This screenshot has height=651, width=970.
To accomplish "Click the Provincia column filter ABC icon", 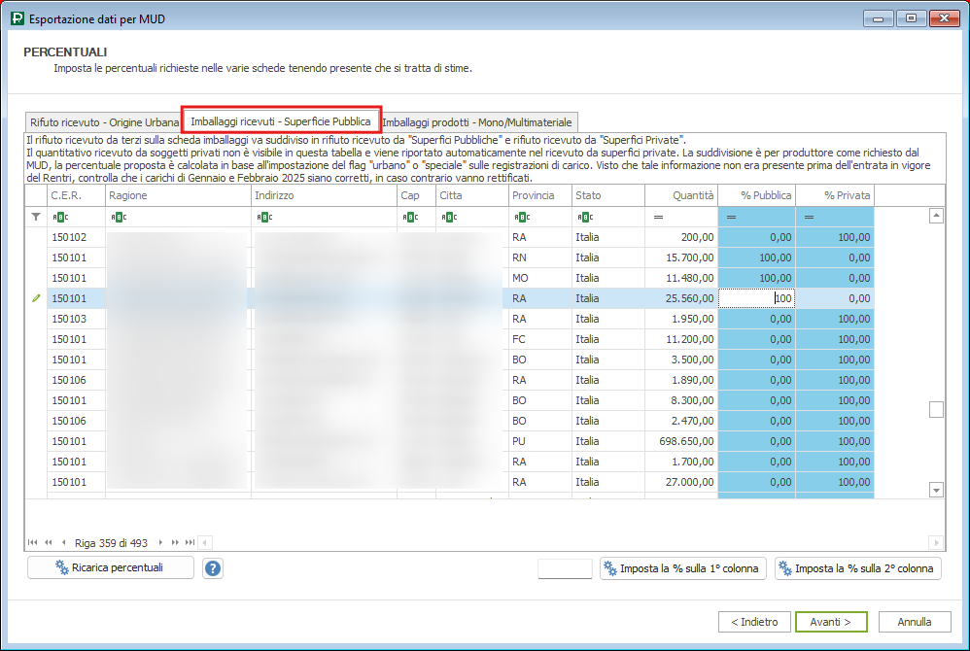I will click(522, 217).
